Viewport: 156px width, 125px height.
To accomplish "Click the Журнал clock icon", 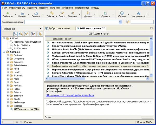I will (122, 13).
